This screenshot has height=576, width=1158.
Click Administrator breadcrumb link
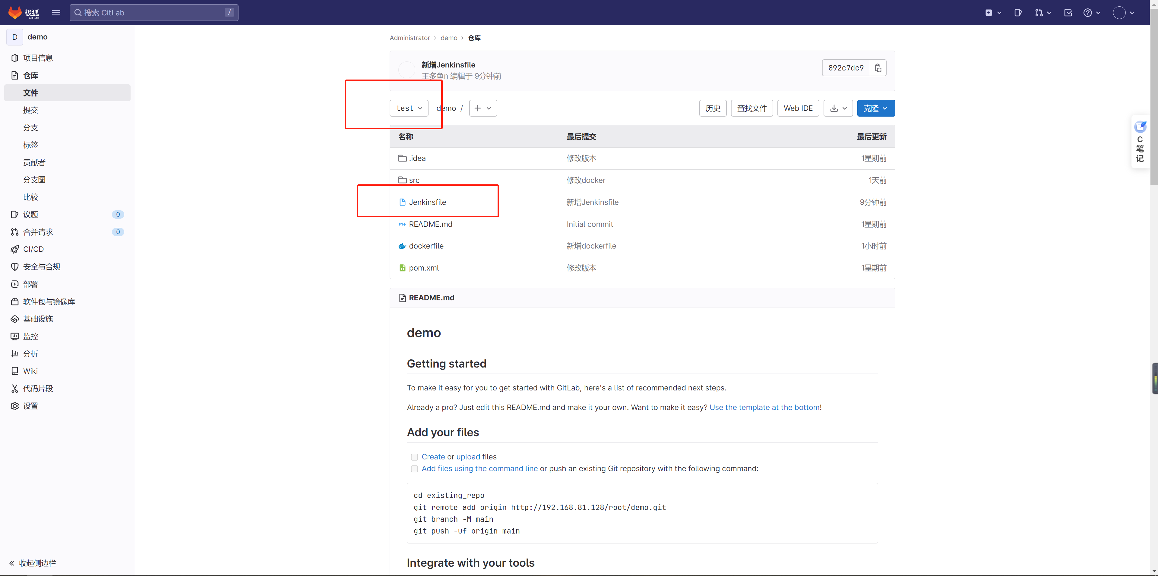(x=410, y=38)
